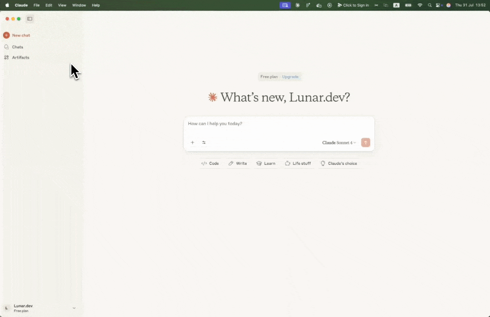
Task: Send the message with the arrow button
Action: 365,142
